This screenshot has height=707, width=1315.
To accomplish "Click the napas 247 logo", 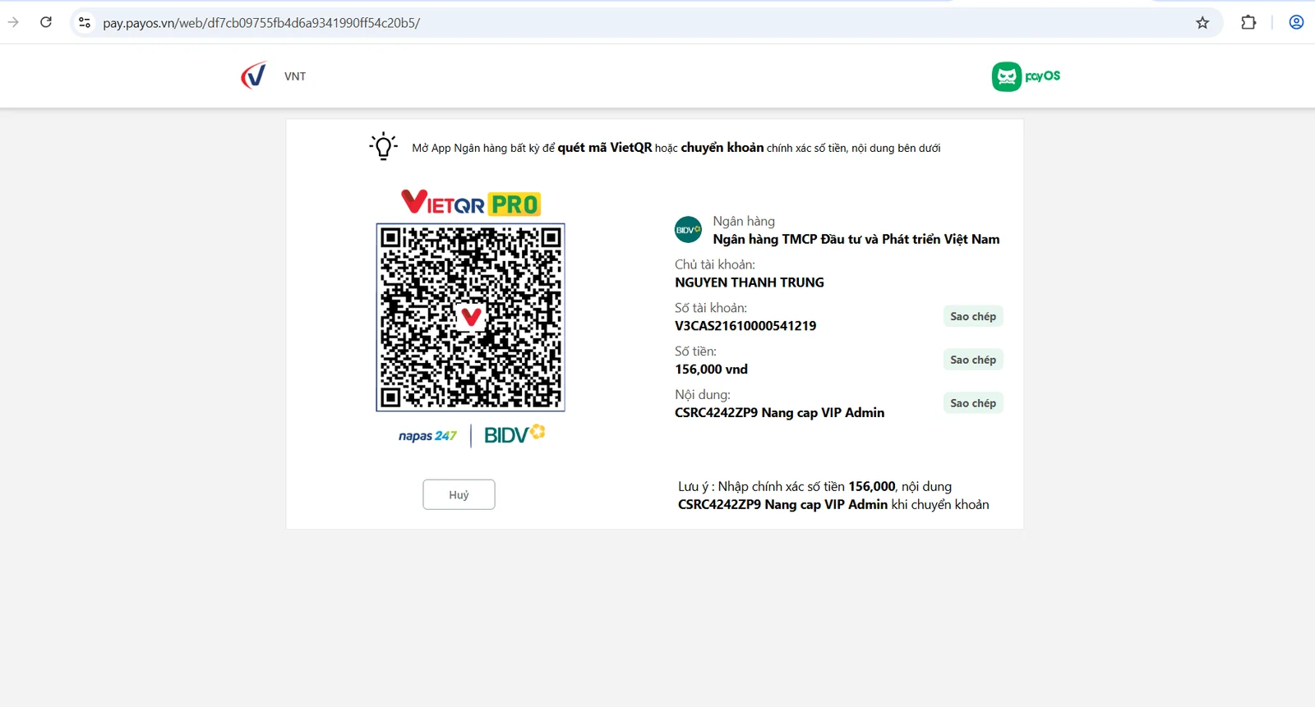I will tap(427, 436).
